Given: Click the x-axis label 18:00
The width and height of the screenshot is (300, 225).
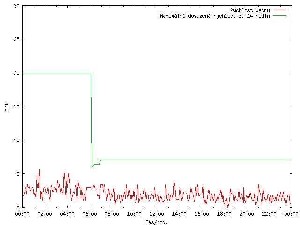Looking at the screenshot, I should [x=224, y=214].
